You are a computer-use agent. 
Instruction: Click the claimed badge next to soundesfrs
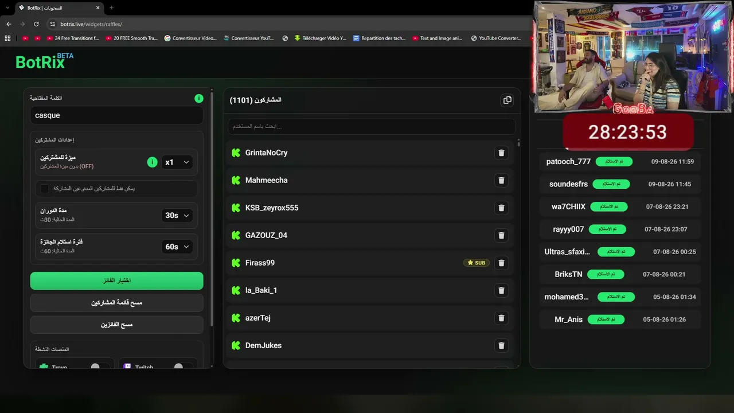click(611, 184)
